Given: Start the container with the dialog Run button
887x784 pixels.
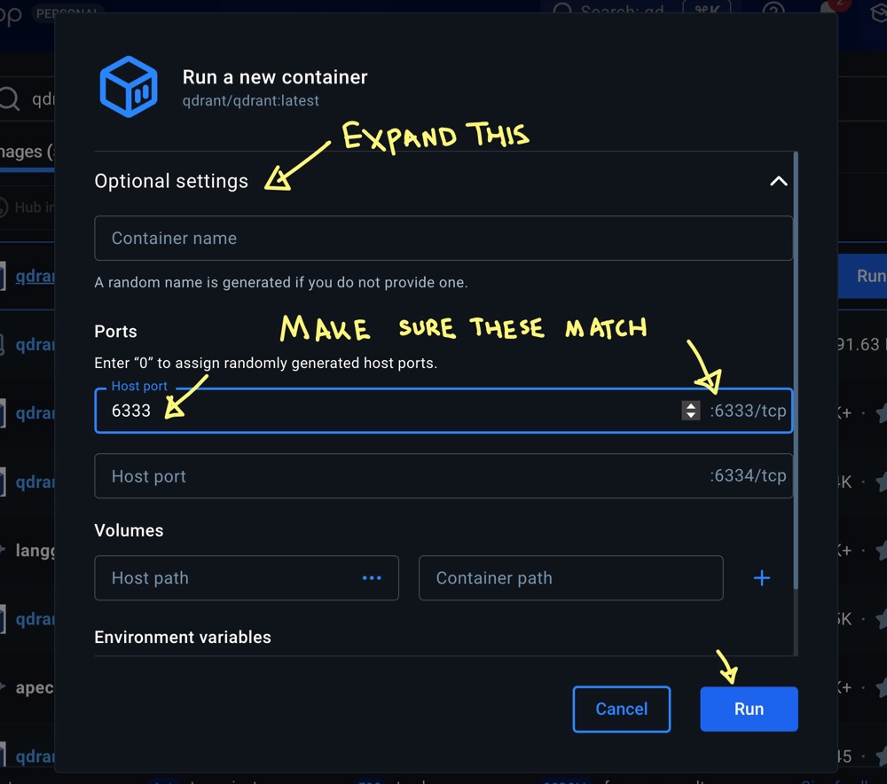Looking at the screenshot, I should pyautogui.click(x=749, y=709).
